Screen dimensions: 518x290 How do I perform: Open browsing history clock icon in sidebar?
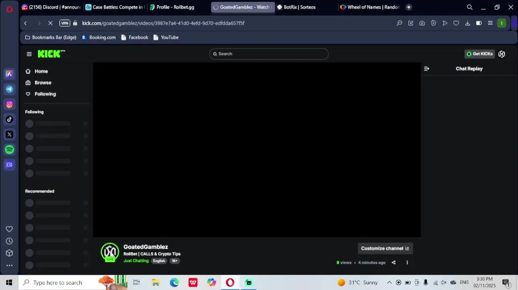(x=9, y=241)
